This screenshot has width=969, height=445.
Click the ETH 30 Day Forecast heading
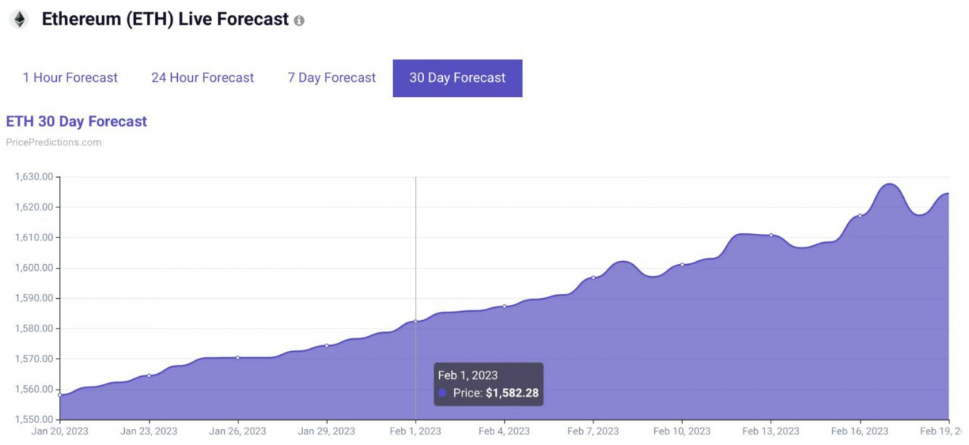(76, 121)
